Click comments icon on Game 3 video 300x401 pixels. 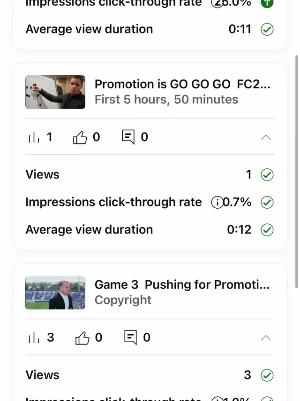coord(130,338)
